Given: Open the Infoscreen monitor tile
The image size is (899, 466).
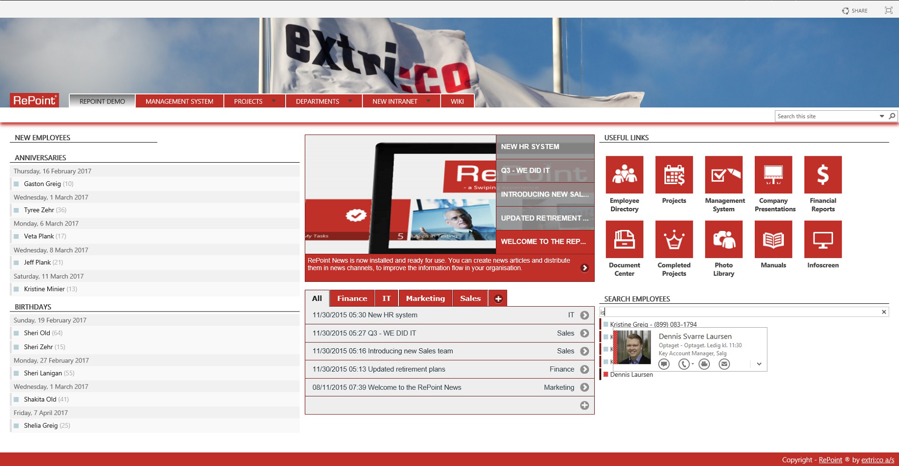Looking at the screenshot, I should tap(823, 239).
